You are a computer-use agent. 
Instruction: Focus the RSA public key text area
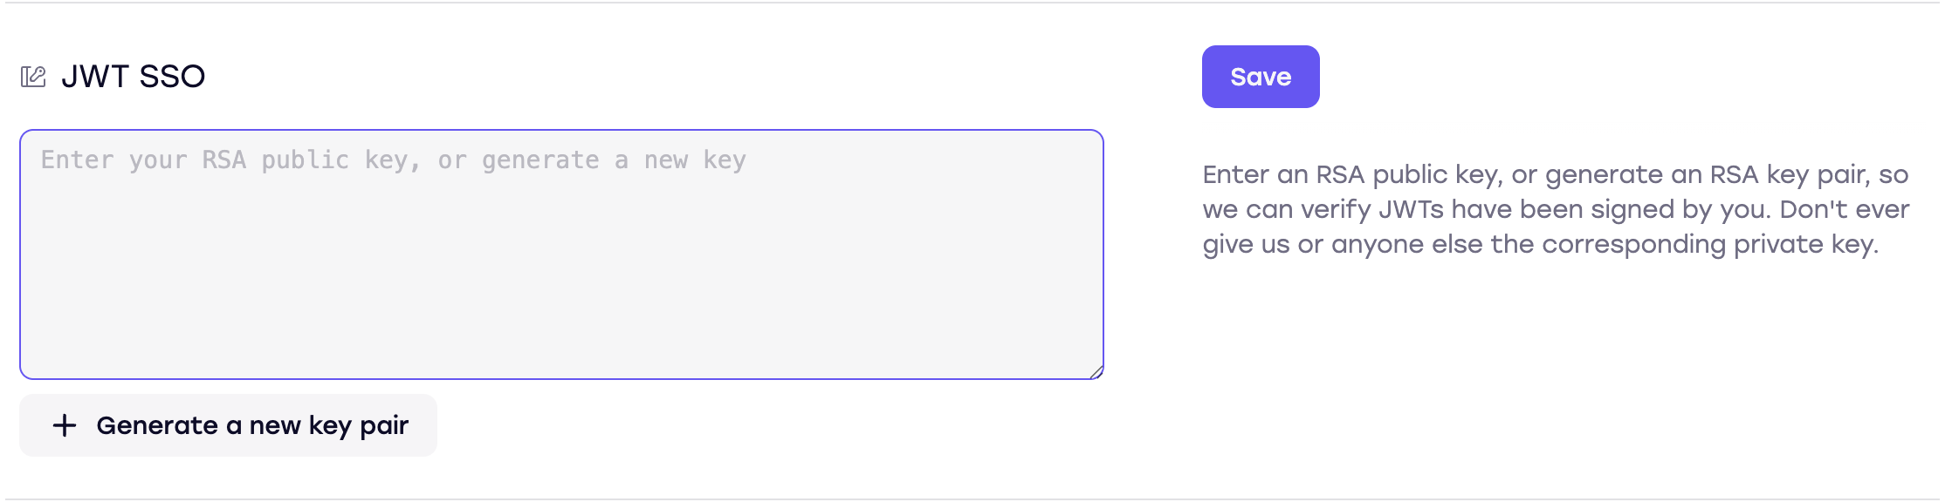point(561,254)
